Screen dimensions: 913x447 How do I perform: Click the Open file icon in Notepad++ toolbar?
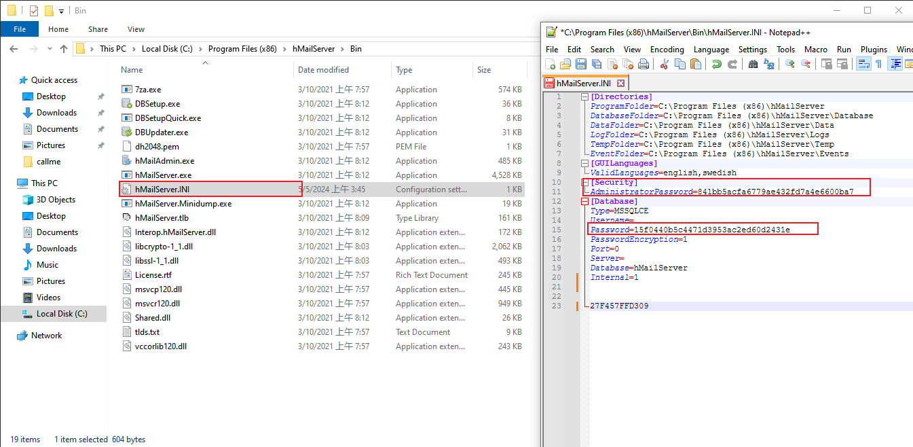565,64
